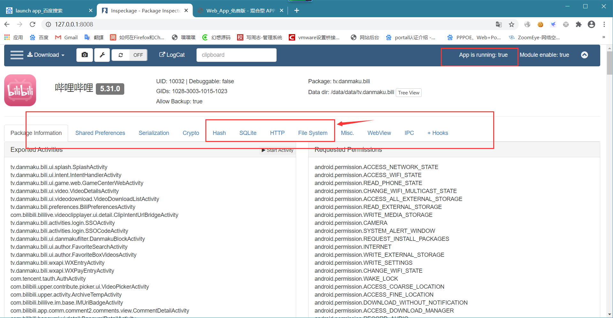Open Tree View of data dir

[409, 92]
